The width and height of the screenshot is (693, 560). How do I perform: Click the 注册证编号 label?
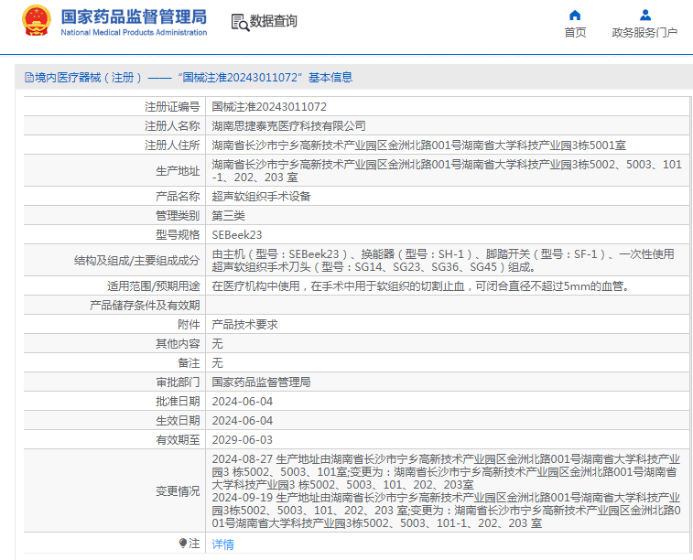click(x=172, y=107)
